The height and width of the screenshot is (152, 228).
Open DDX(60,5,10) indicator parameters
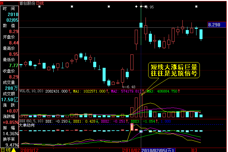[32, 121]
